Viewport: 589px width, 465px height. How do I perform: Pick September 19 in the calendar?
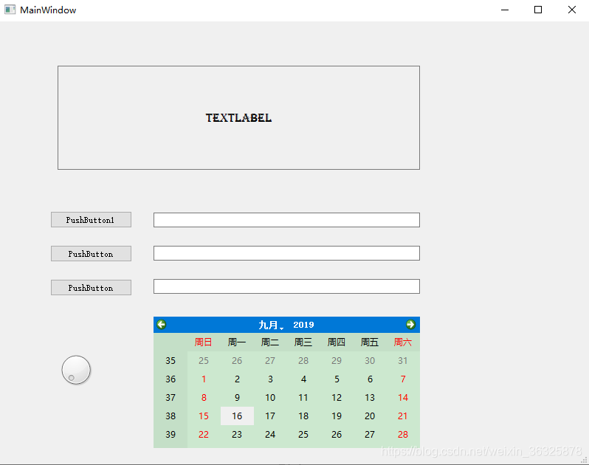pyautogui.click(x=337, y=416)
